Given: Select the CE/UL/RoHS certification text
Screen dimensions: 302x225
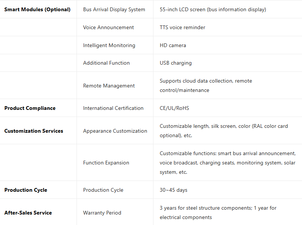Looking at the screenshot, I should pos(174,108).
